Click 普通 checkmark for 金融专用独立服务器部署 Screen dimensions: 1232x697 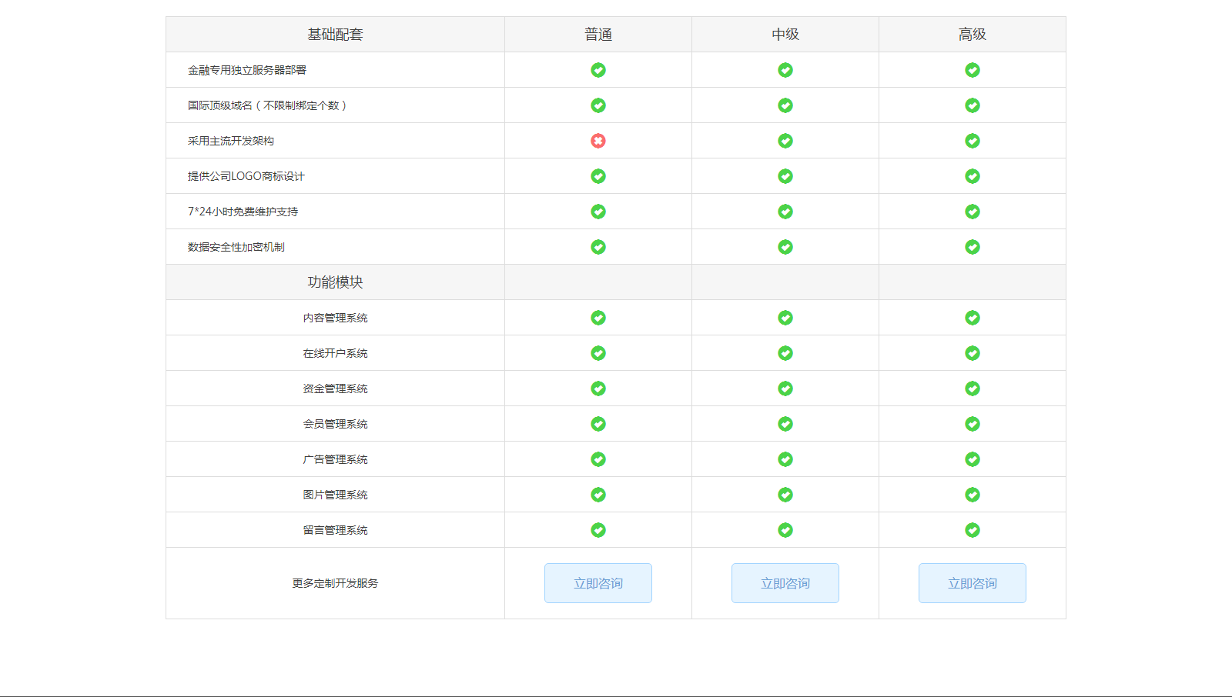pos(598,70)
